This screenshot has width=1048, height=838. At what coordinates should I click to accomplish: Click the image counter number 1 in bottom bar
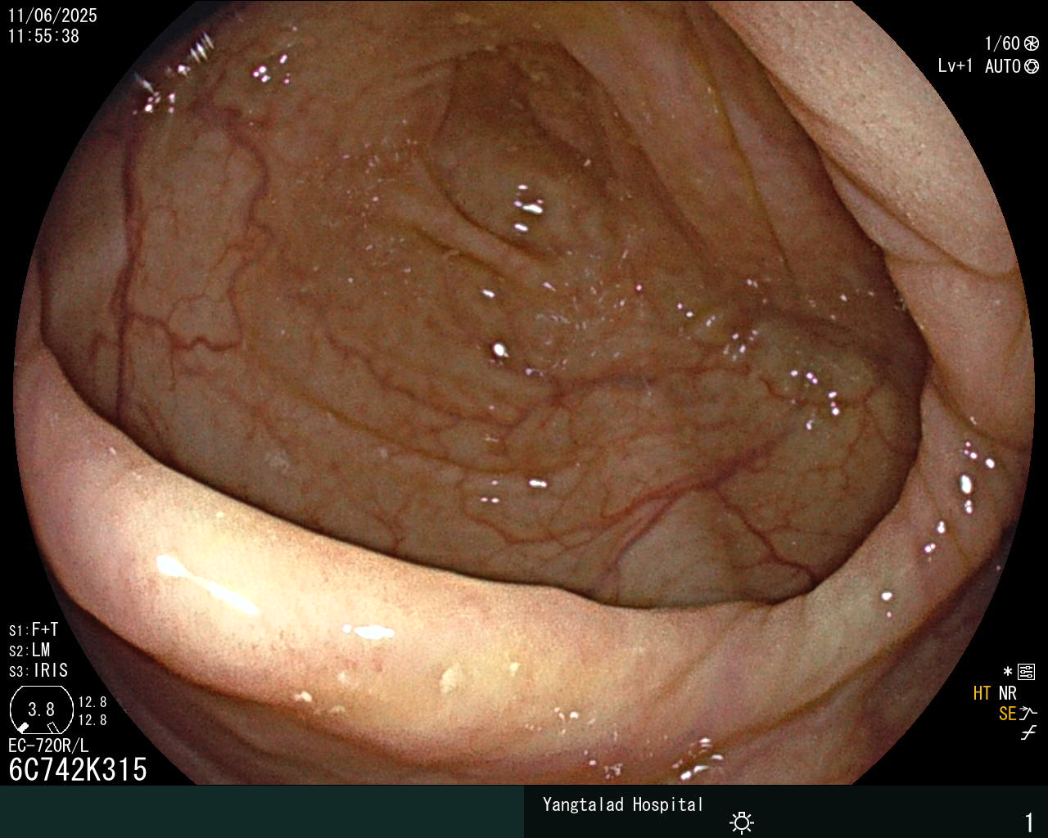coord(1029,822)
